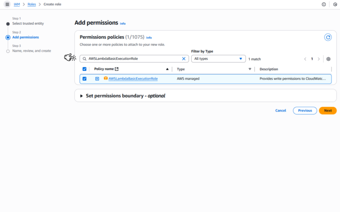Viewport: 340px width, 214px height.
Task: Click the info circle icon in header
Action: point(324,4)
